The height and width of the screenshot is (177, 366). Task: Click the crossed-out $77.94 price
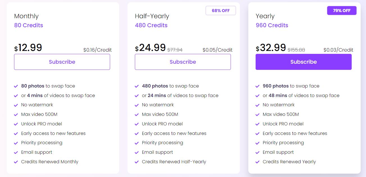pyautogui.click(x=175, y=50)
